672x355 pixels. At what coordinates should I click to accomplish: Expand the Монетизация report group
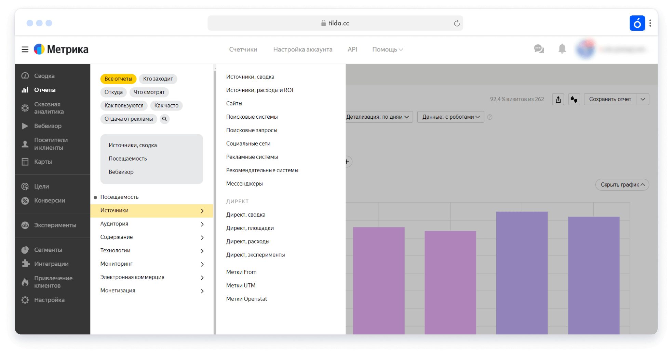pos(152,291)
